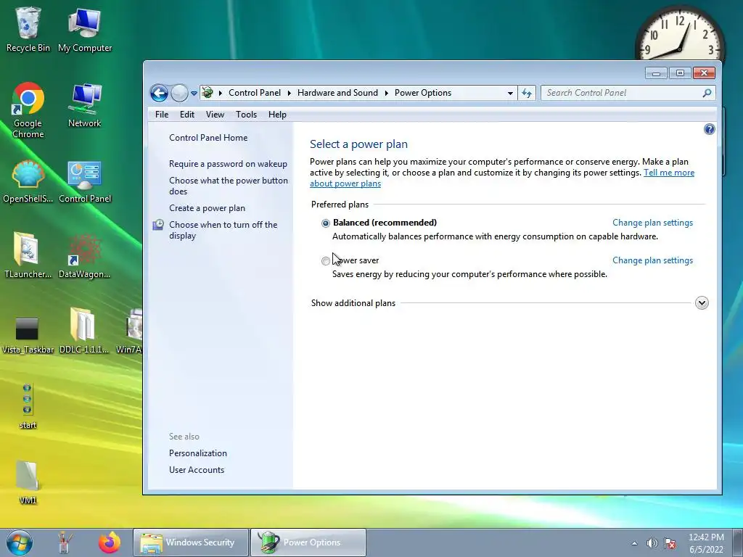Click the Back navigation arrow
This screenshot has width=743, height=557.
click(x=159, y=93)
